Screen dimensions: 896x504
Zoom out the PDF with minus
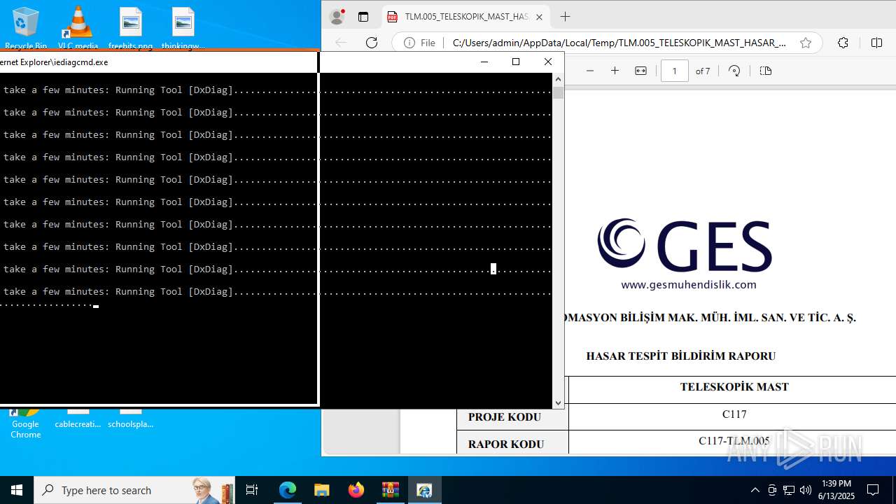589,71
